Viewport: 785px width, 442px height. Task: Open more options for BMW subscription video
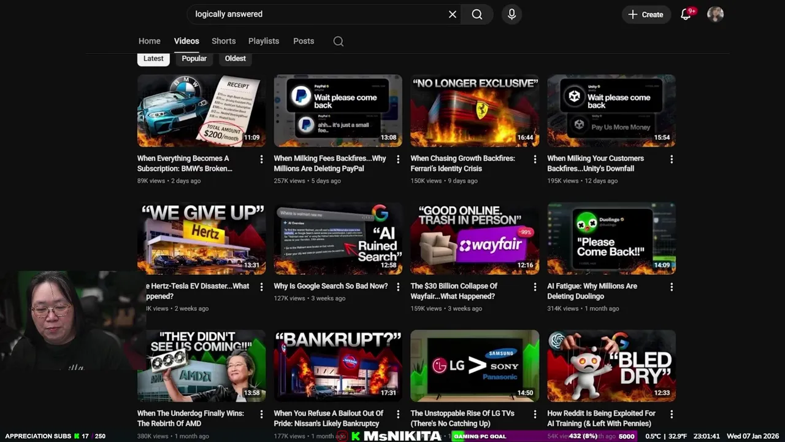[261, 159]
